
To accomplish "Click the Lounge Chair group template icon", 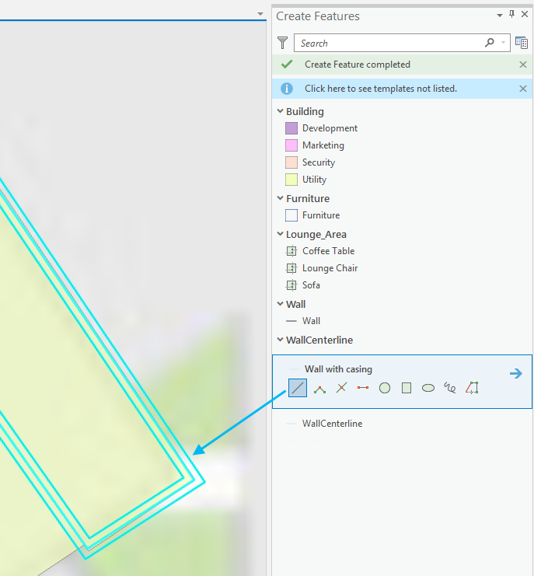I will [x=291, y=268].
